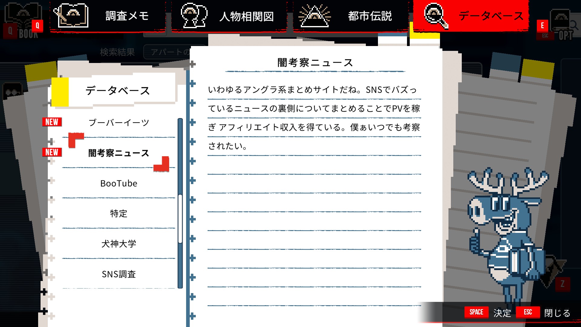
Task: Switch to the 調査メモ tab
Action: pyautogui.click(x=127, y=16)
